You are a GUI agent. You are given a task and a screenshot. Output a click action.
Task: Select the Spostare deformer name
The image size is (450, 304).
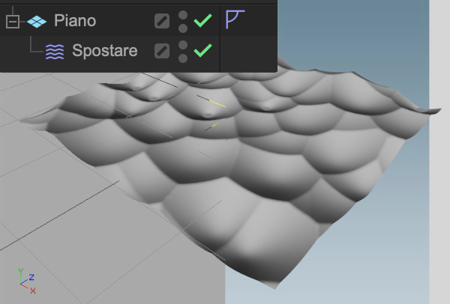tap(105, 51)
